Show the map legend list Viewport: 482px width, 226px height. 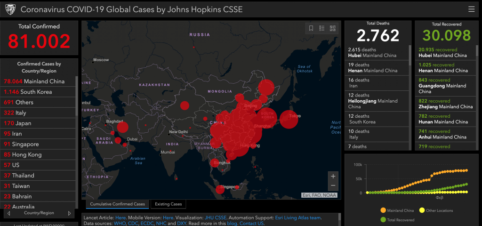322,29
